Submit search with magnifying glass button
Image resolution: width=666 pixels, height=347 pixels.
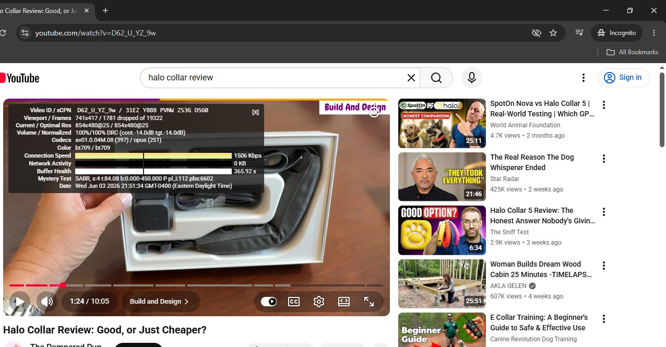(x=436, y=78)
